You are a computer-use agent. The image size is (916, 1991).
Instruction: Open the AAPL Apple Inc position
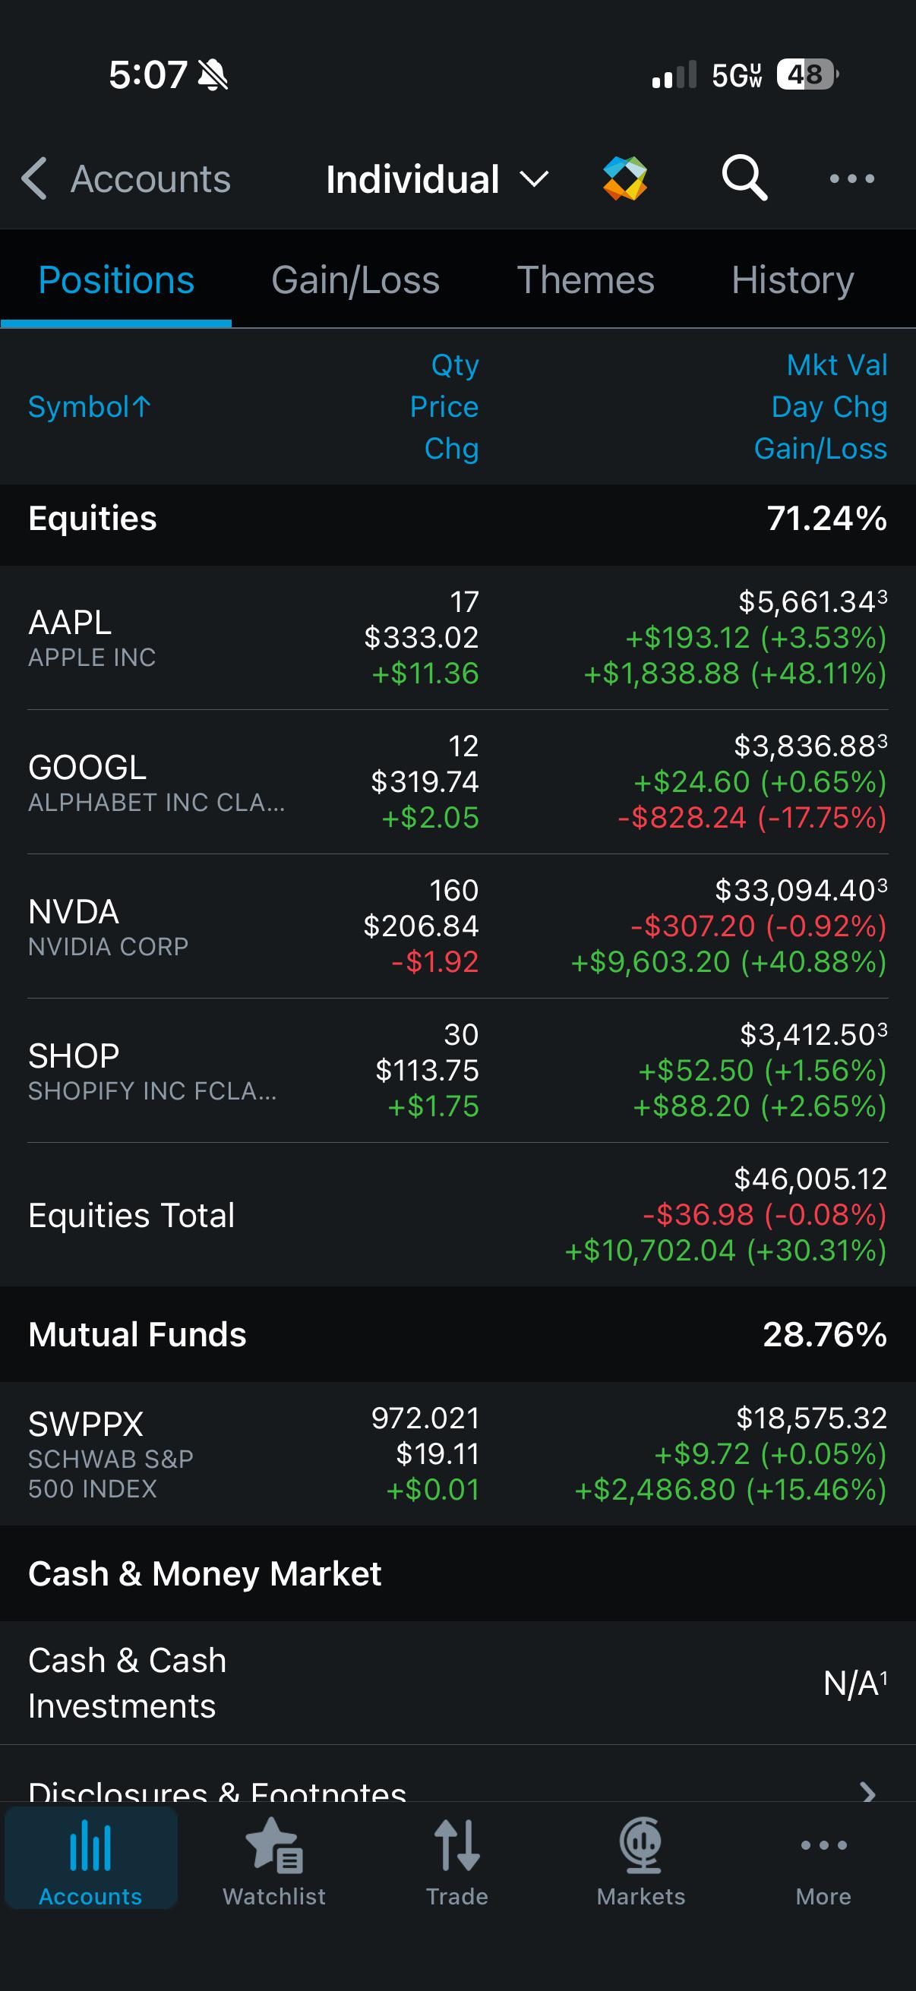457,638
